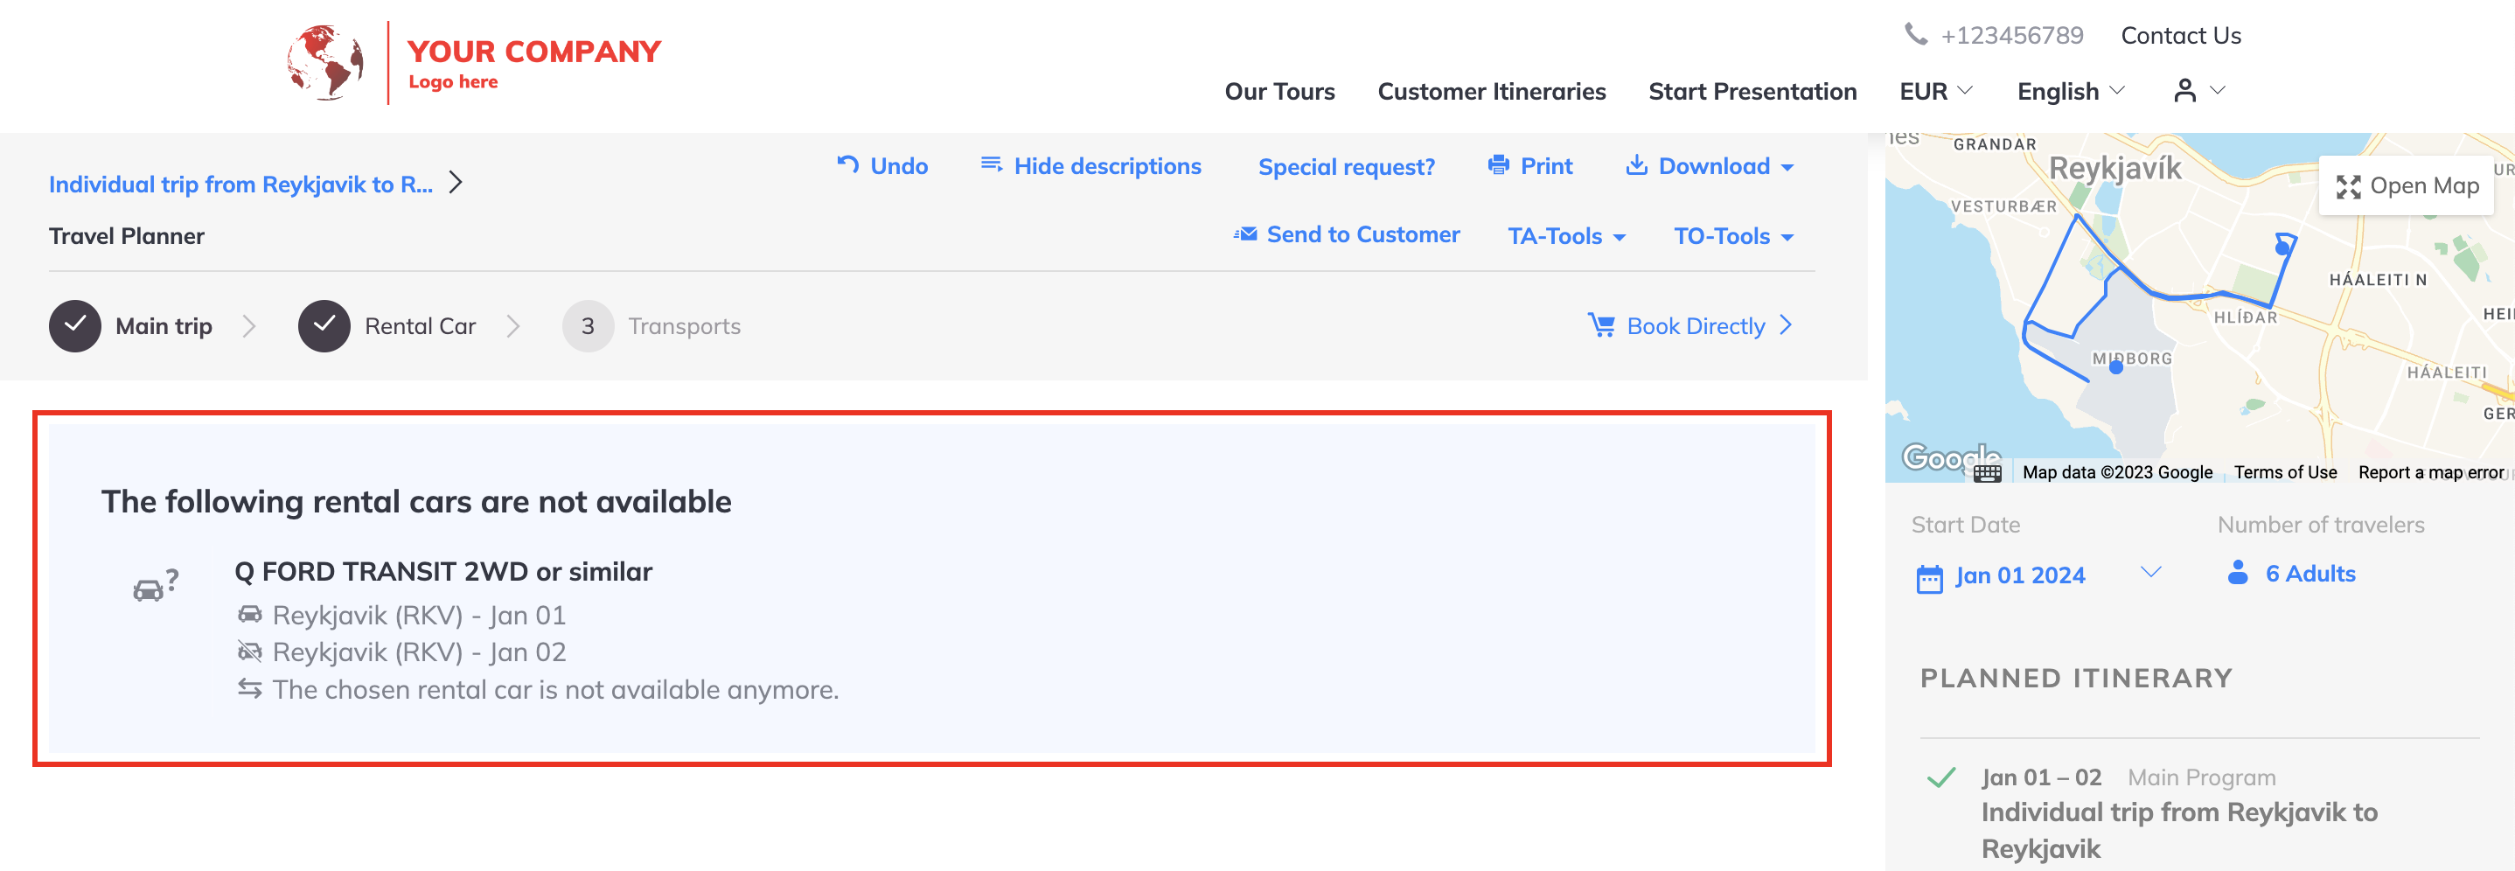Click the Main trip checkmark circle
Screen dimensions: 2515x871
pyautogui.click(x=75, y=326)
